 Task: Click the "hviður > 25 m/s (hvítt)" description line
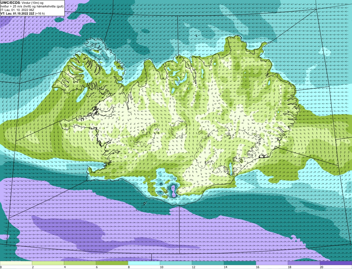pyautogui.click(x=32, y=6)
